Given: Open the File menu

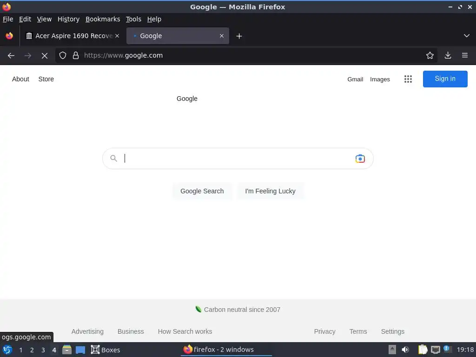Looking at the screenshot, I should tap(8, 19).
